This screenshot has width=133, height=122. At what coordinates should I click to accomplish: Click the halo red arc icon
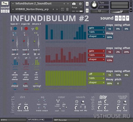(26, 84)
